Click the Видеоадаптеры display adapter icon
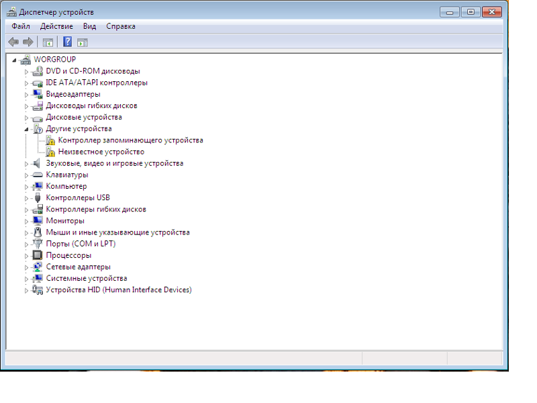537x403 pixels. click(38, 94)
